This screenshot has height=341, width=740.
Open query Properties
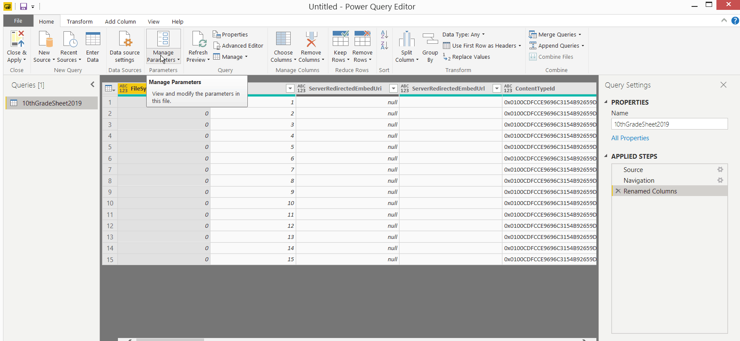[x=231, y=34]
